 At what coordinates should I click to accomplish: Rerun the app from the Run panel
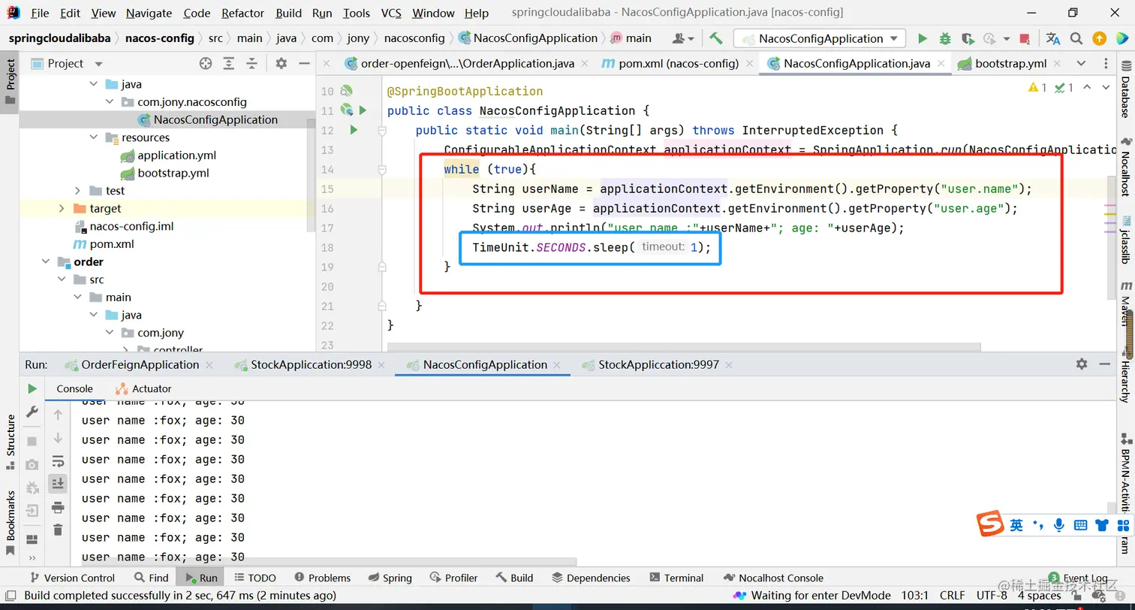tap(32, 388)
